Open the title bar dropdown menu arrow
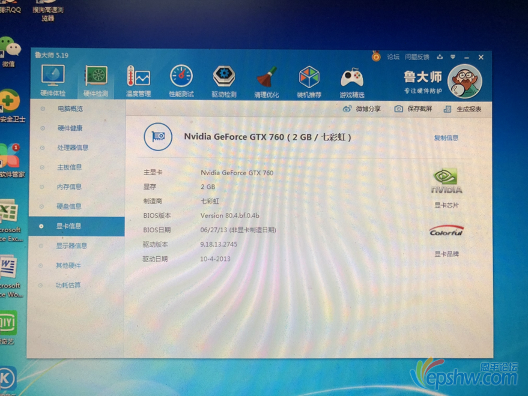 tap(453, 57)
